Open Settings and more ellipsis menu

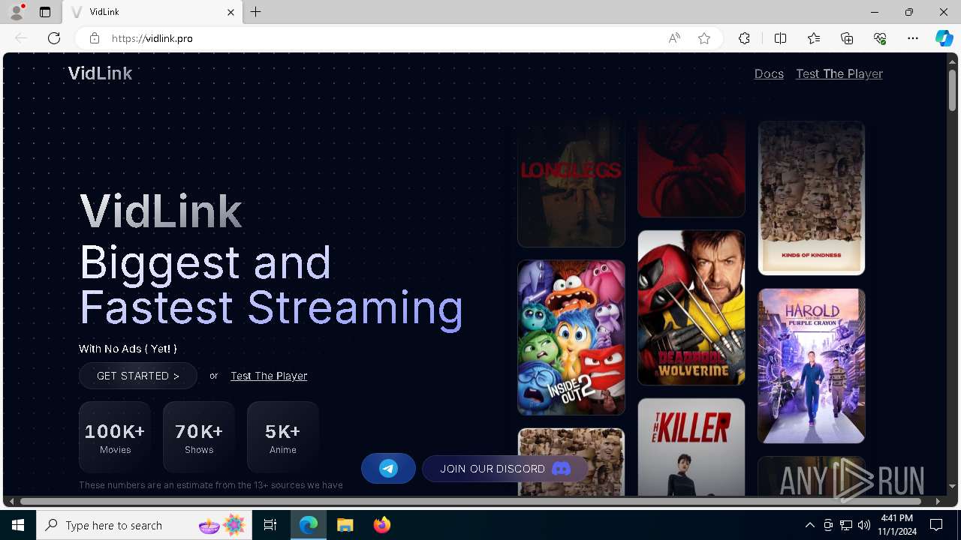click(x=913, y=38)
